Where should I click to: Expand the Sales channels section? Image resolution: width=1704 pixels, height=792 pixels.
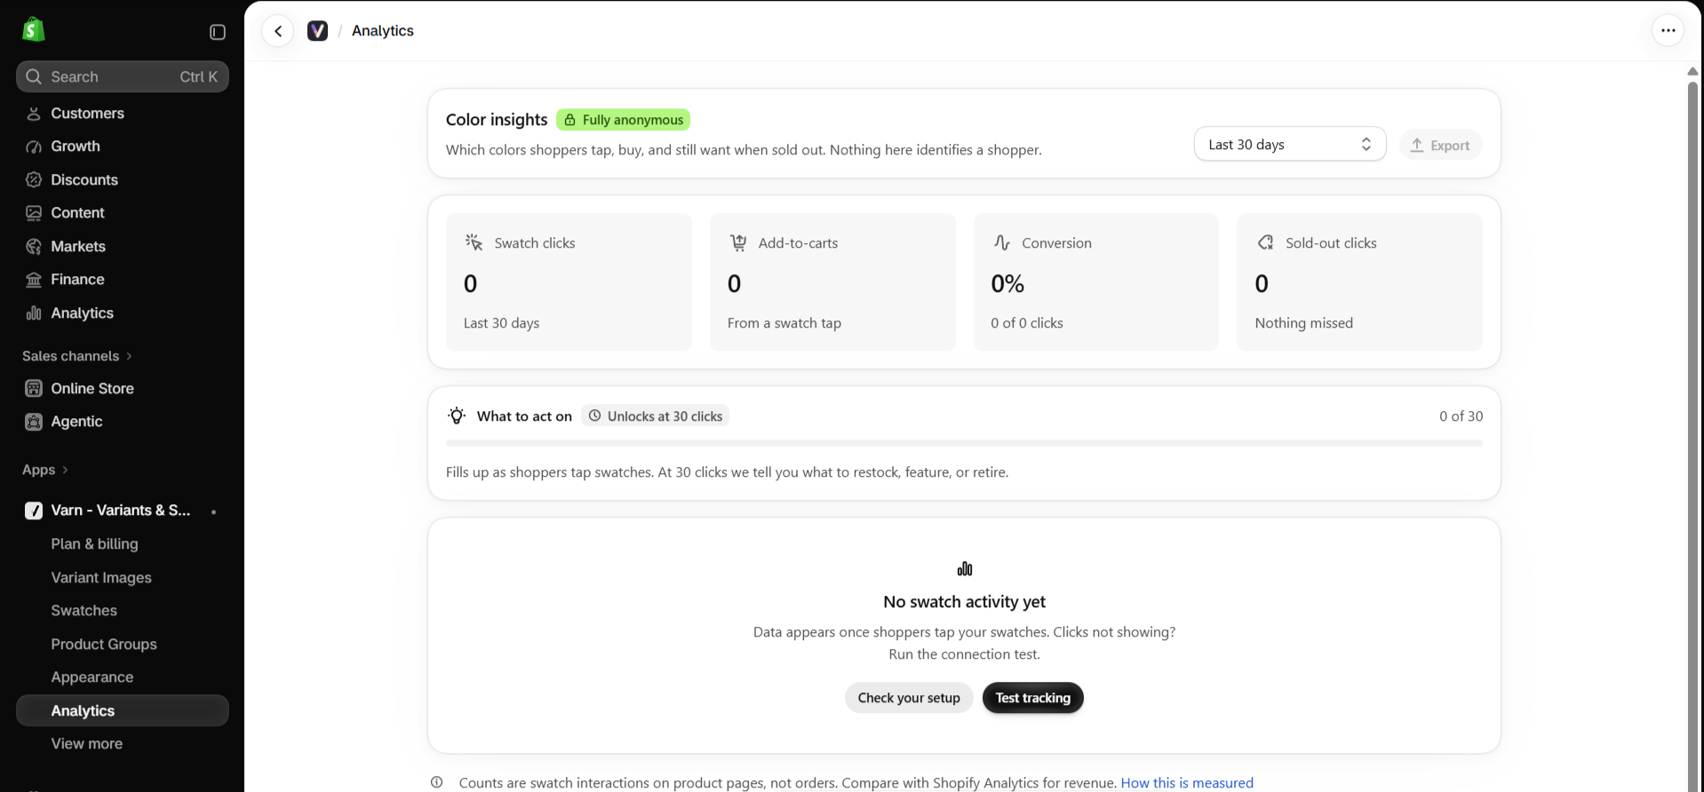click(x=77, y=356)
